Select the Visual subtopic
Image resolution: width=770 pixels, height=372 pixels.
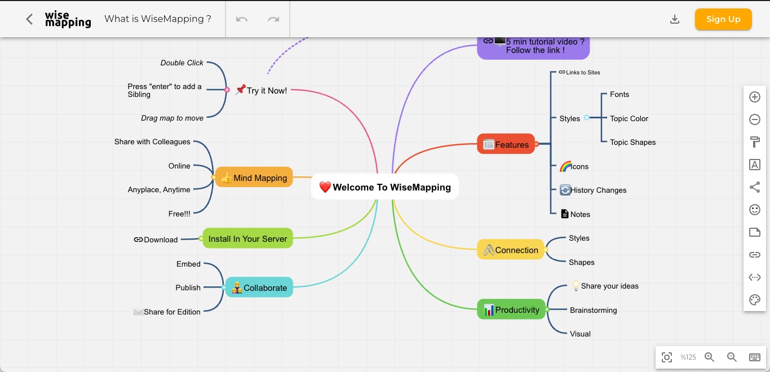(x=581, y=334)
